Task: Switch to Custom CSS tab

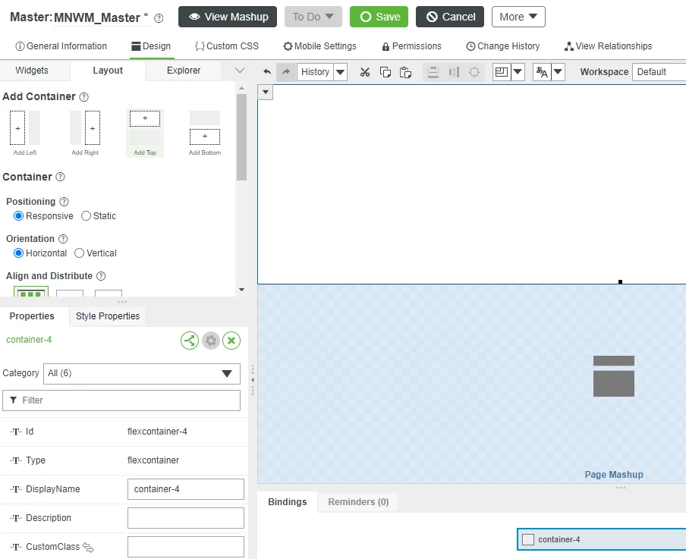Action: tap(227, 46)
